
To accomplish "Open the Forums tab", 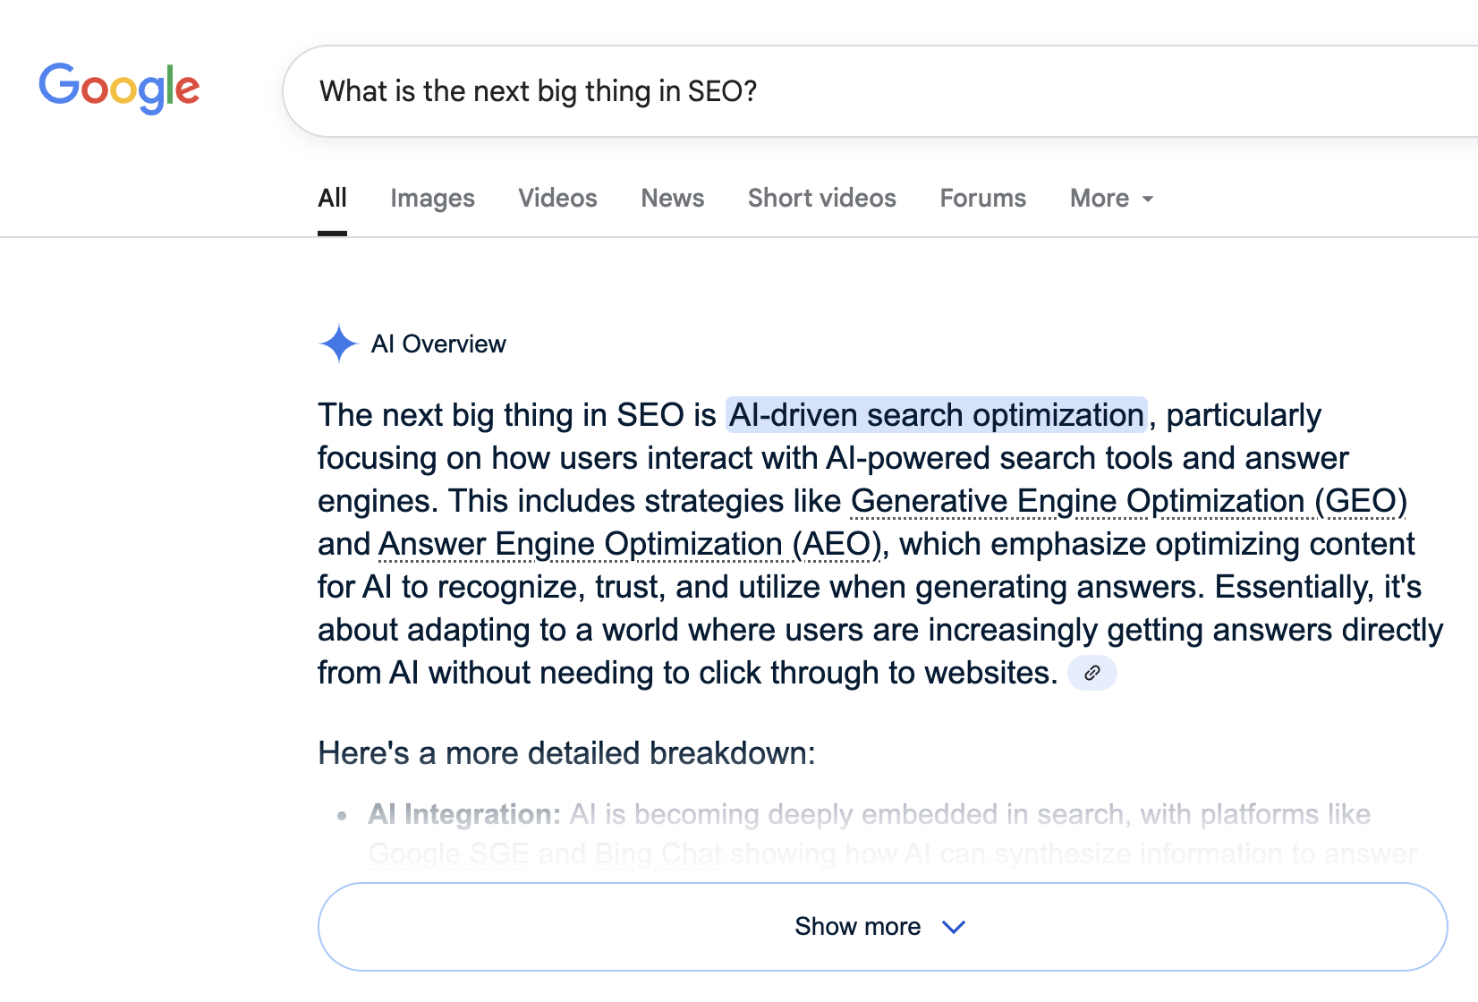I will point(982,198).
